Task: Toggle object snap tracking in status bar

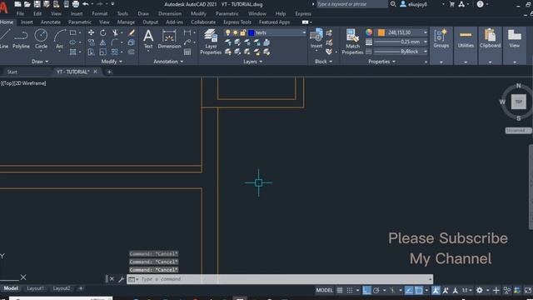Action: pyautogui.click(x=409, y=290)
